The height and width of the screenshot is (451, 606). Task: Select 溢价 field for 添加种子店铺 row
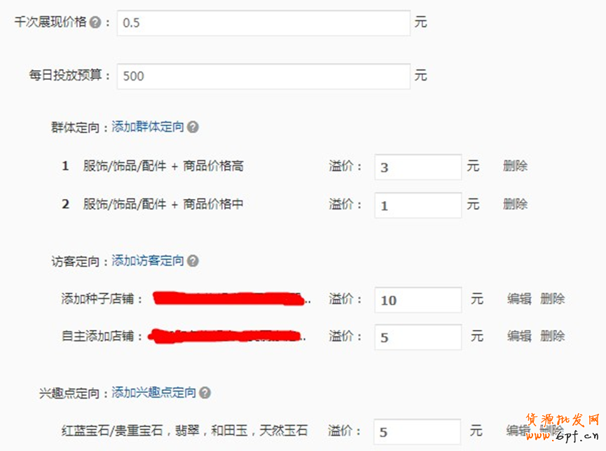(418, 300)
